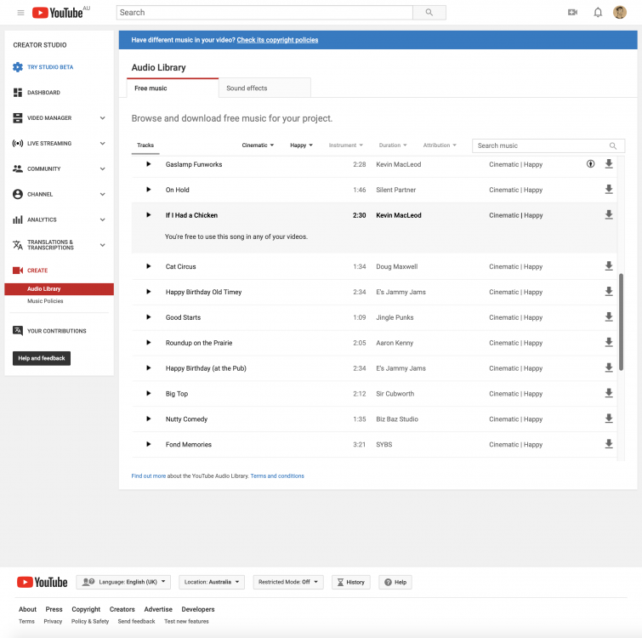Select the Tracks tab
Viewport: 642px width, 638px height.
coord(145,145)
